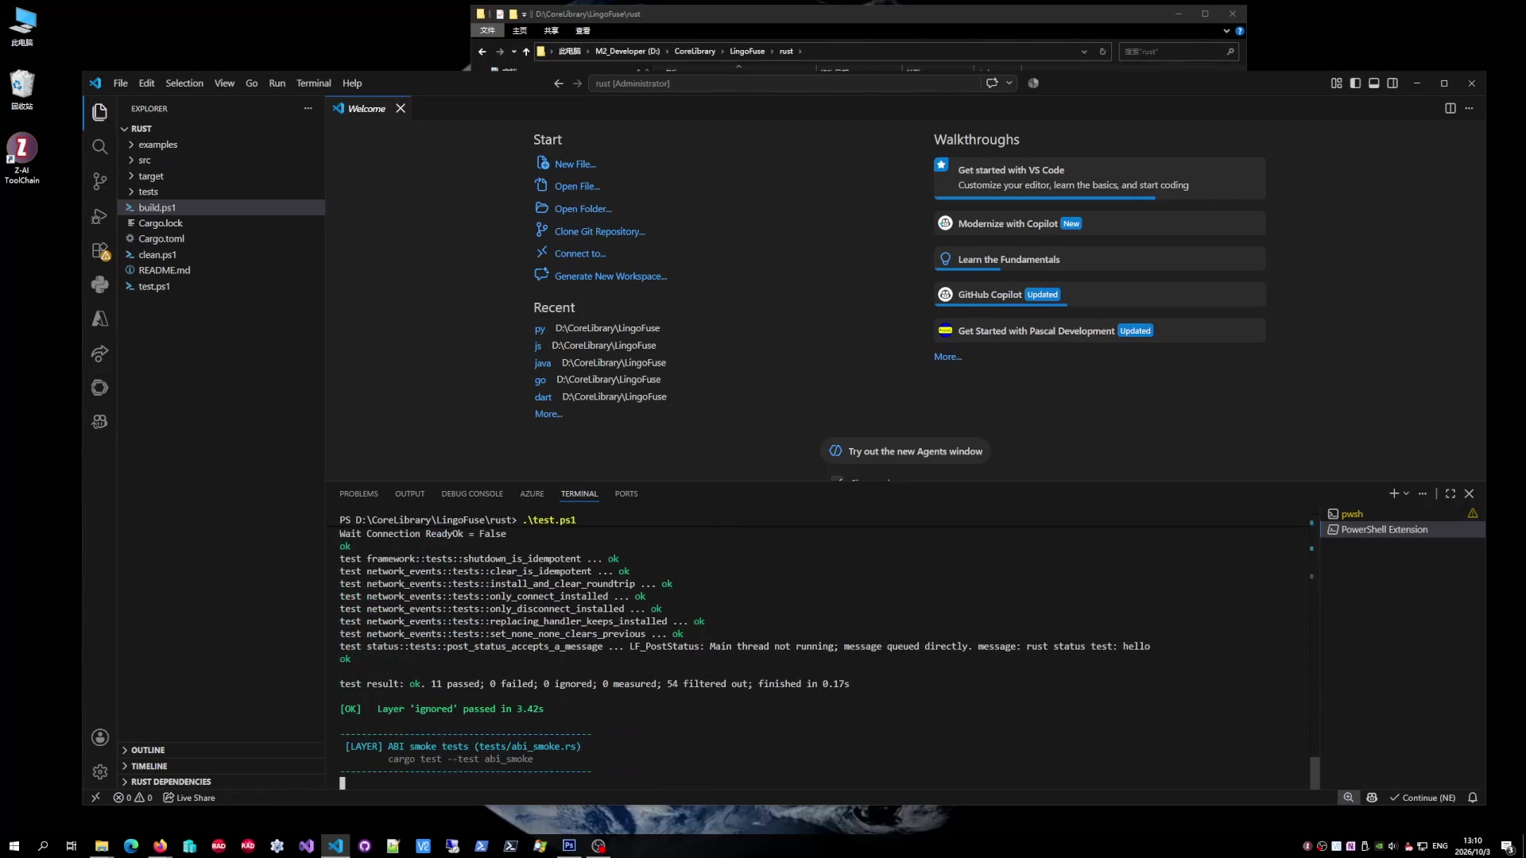Screen dimensions: 1526x858
Task: Open the new terminal profile dropdown arrow
Action: [1406, 493]
